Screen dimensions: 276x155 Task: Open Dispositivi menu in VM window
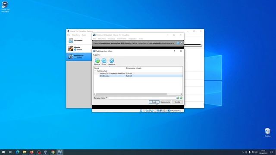point(132,39)
